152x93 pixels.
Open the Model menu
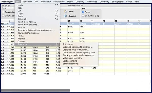(x=70, y=2)
